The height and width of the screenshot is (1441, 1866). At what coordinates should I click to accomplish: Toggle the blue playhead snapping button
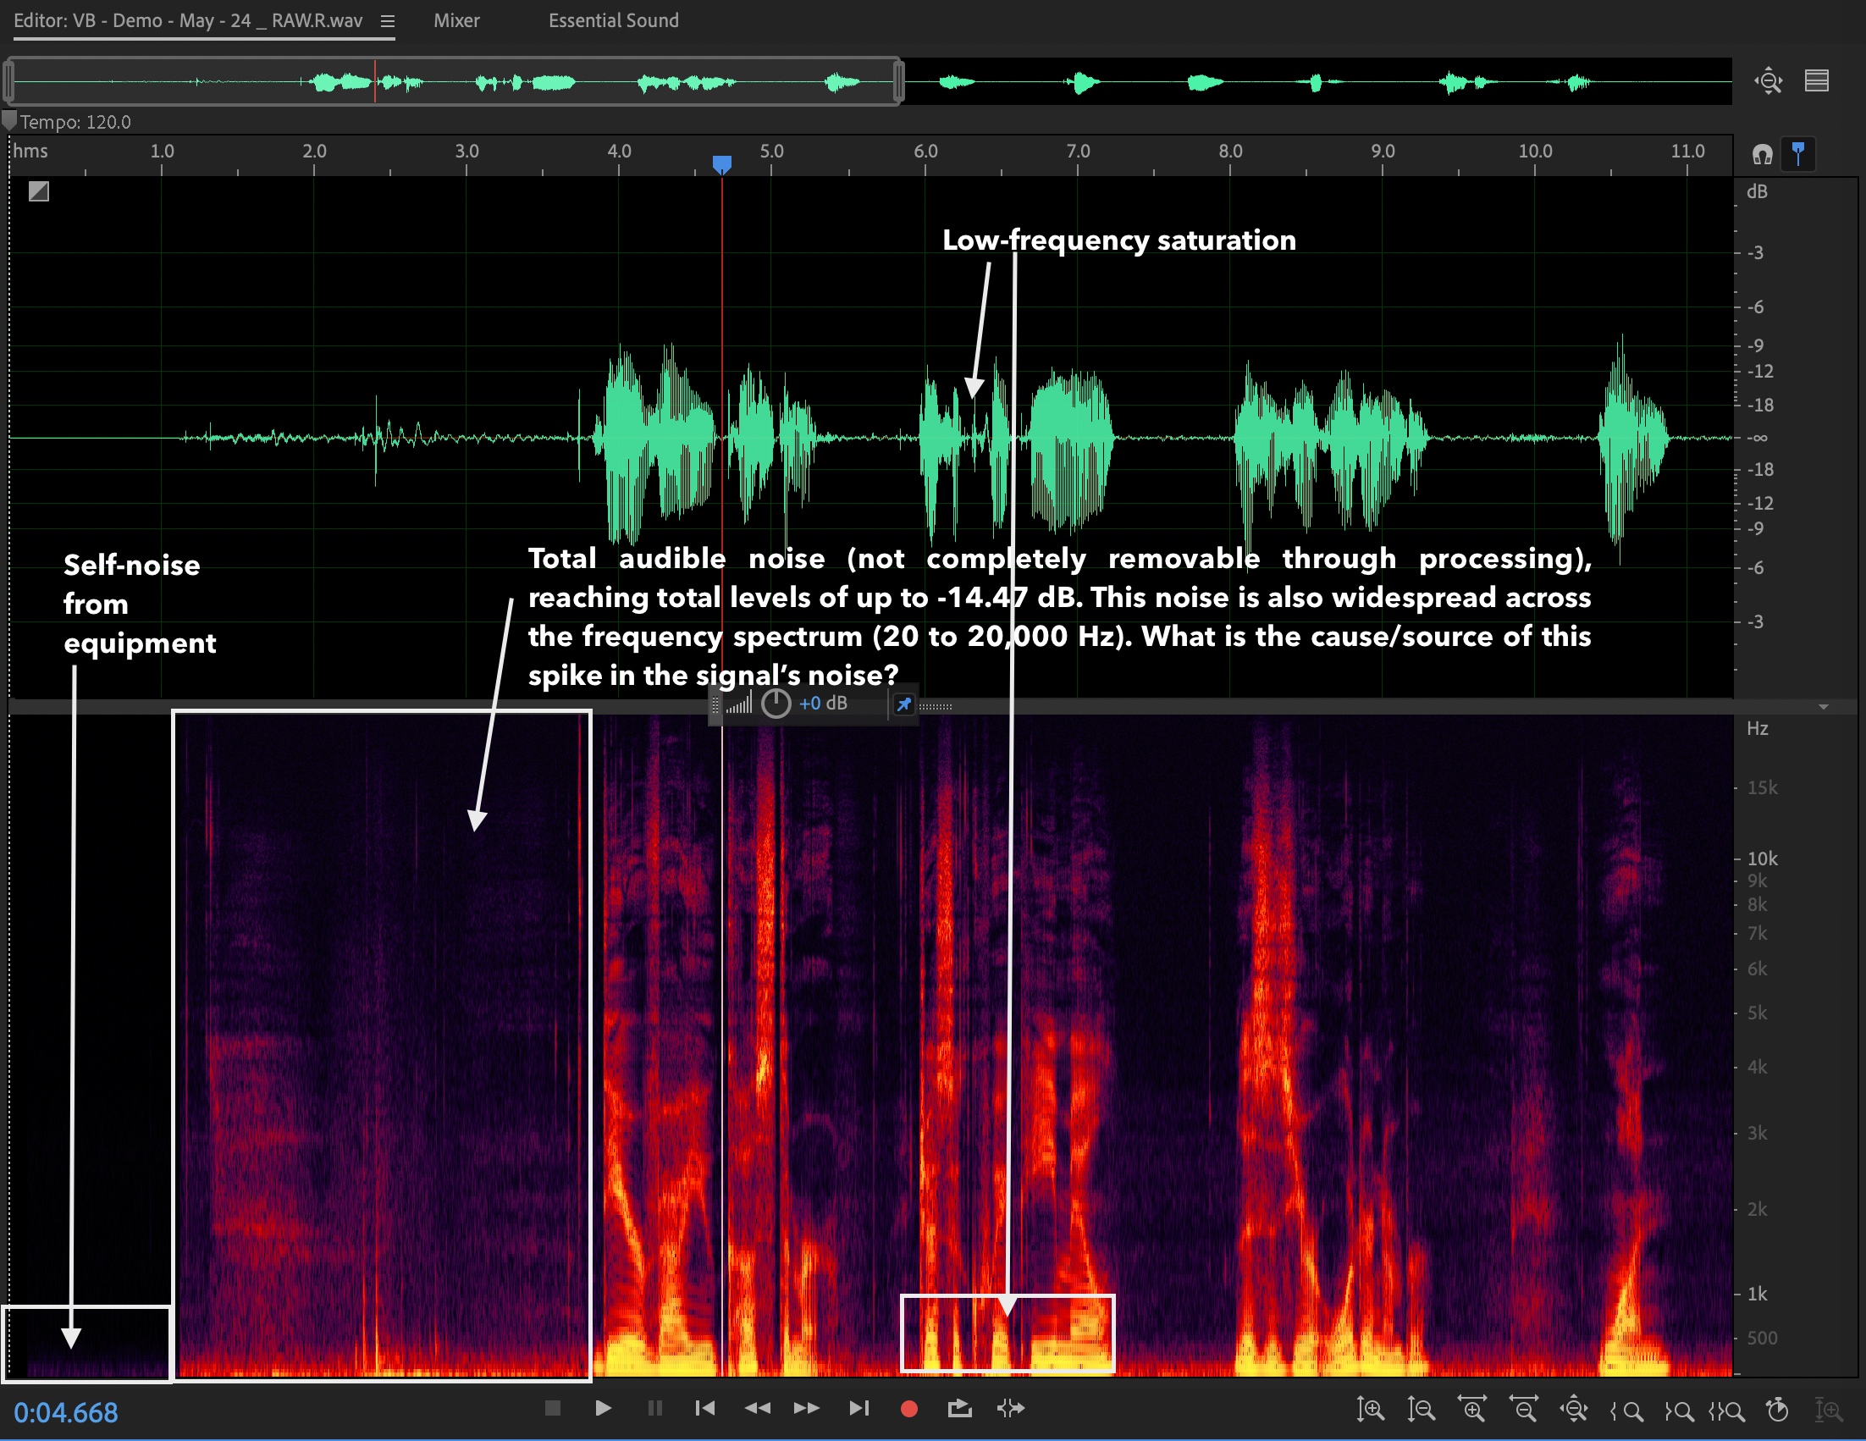(x=1797, y=154)
